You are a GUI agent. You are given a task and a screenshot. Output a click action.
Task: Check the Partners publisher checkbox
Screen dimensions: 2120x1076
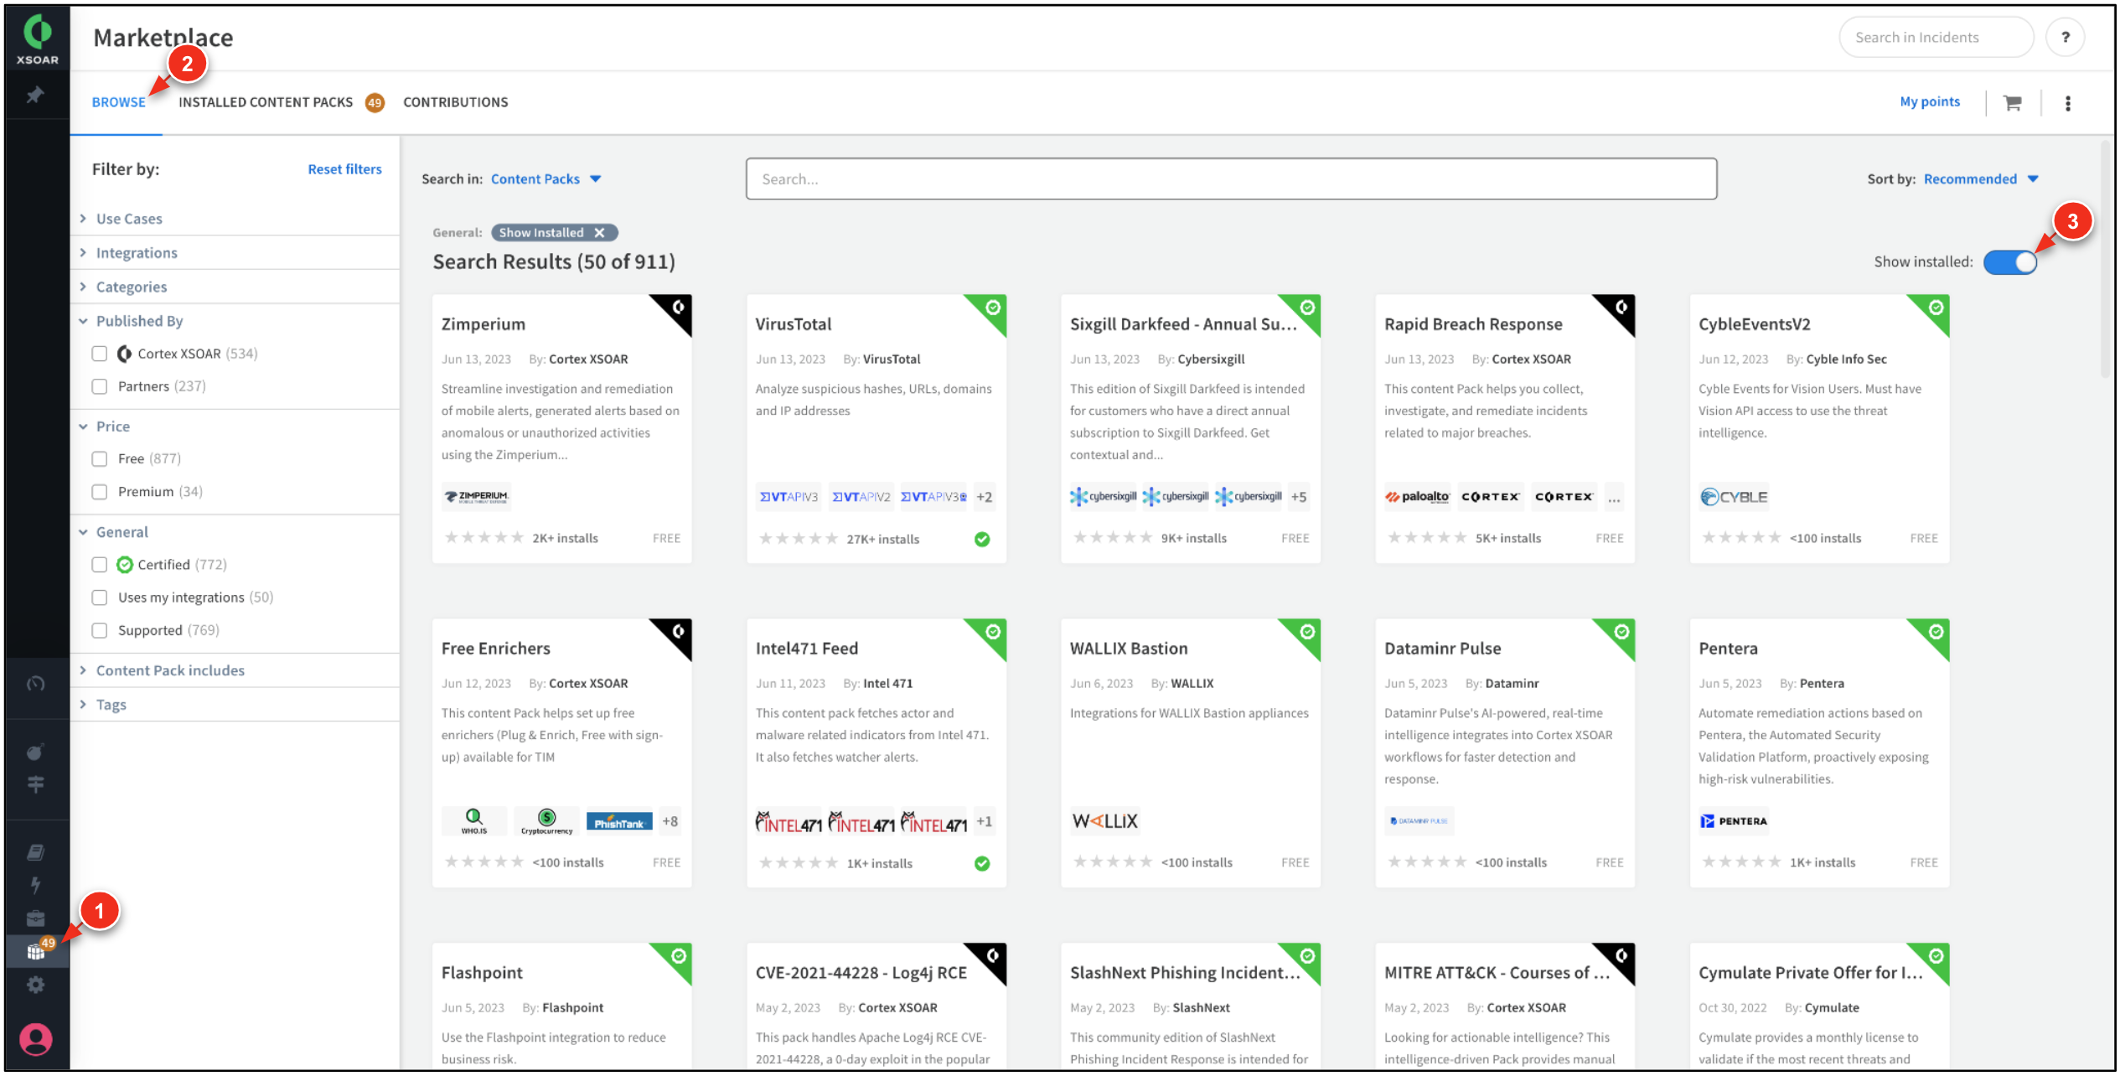click(99, 386)
